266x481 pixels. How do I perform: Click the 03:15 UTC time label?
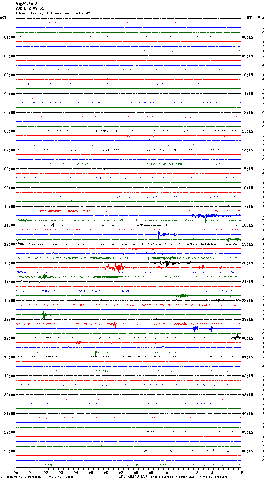[248, 395]
